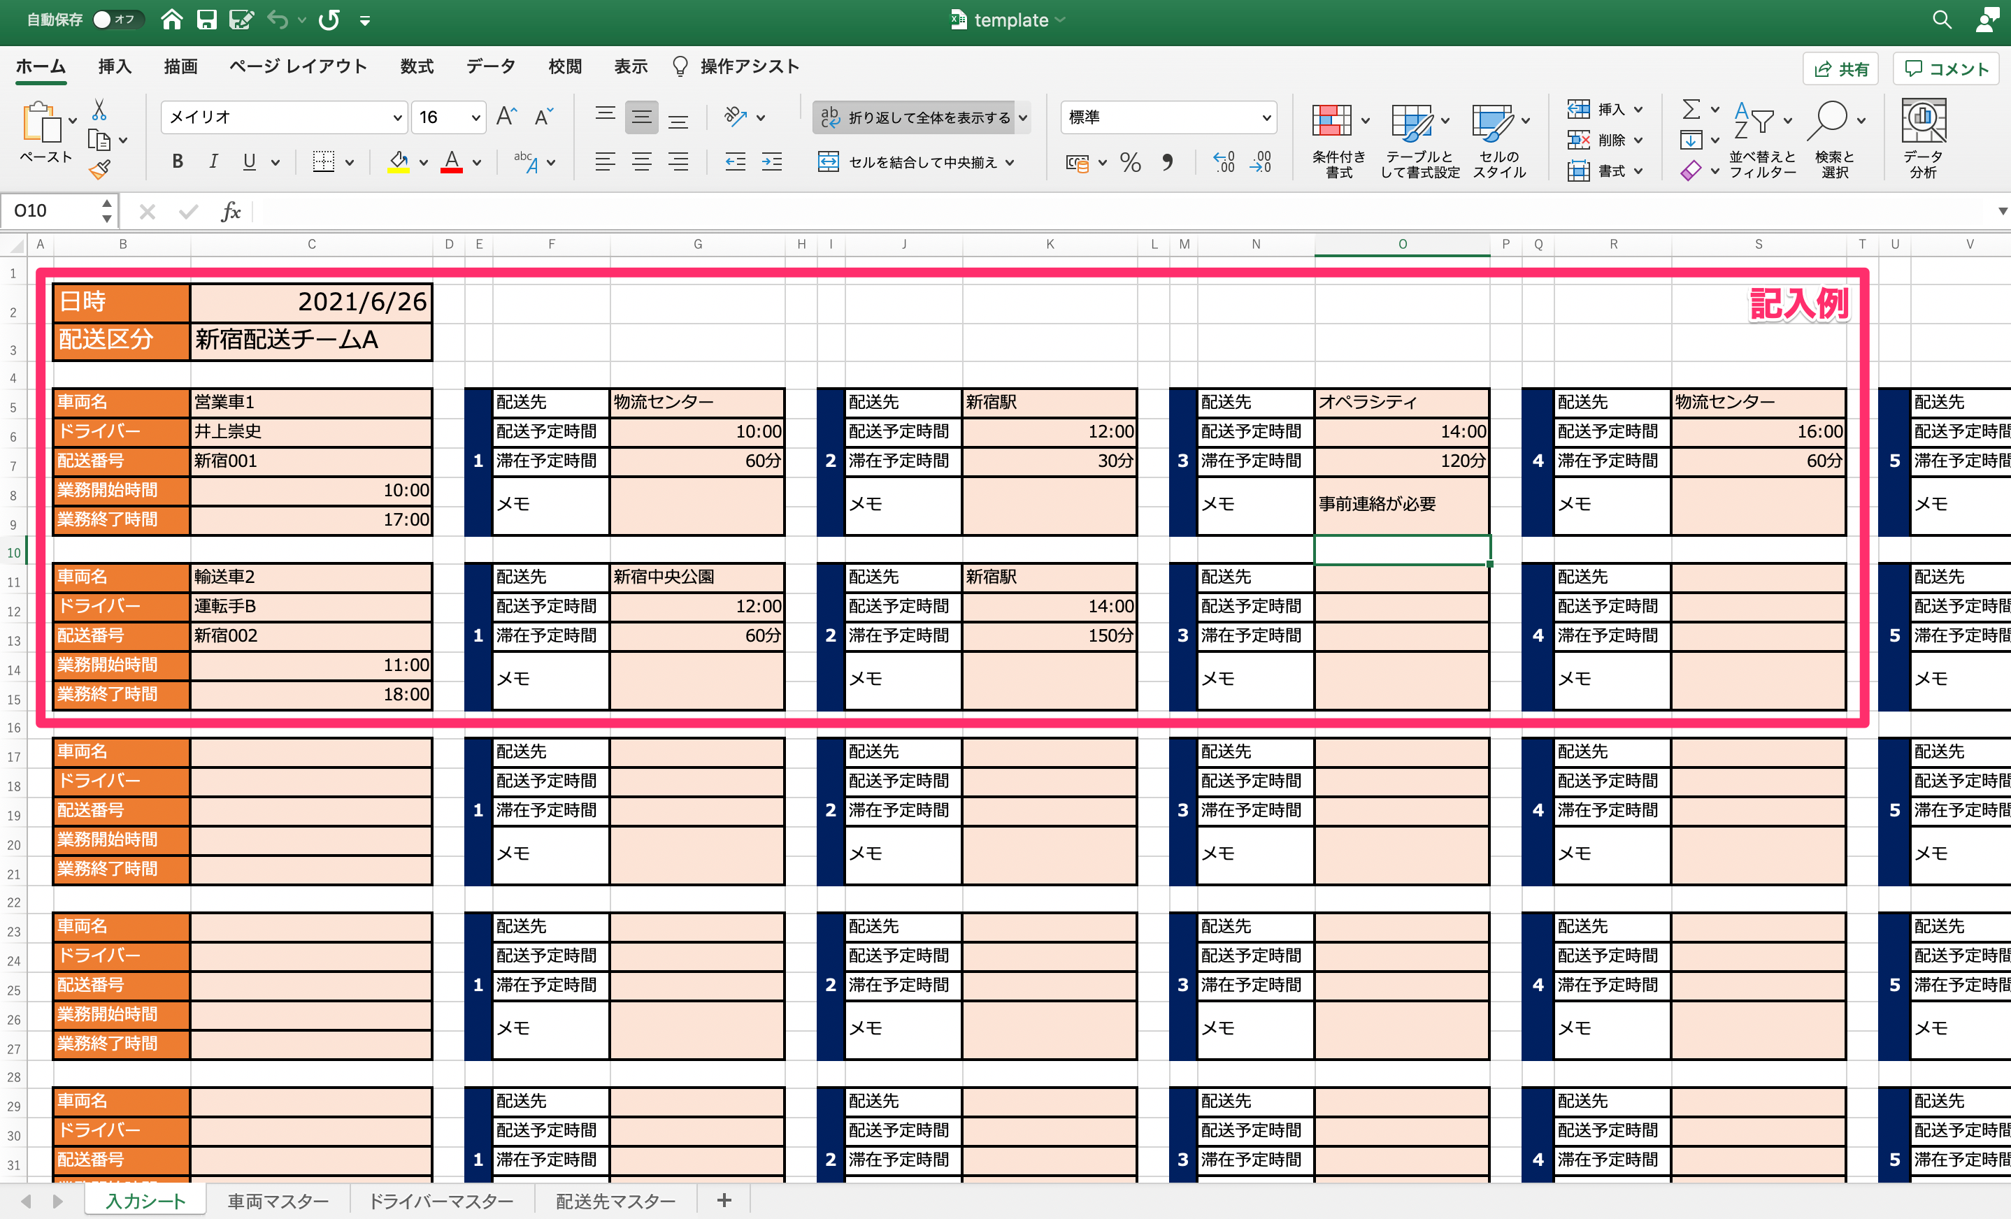Click the cells 書式 button
The width and height of the screenshot is (2011, 1219).
1605,171
